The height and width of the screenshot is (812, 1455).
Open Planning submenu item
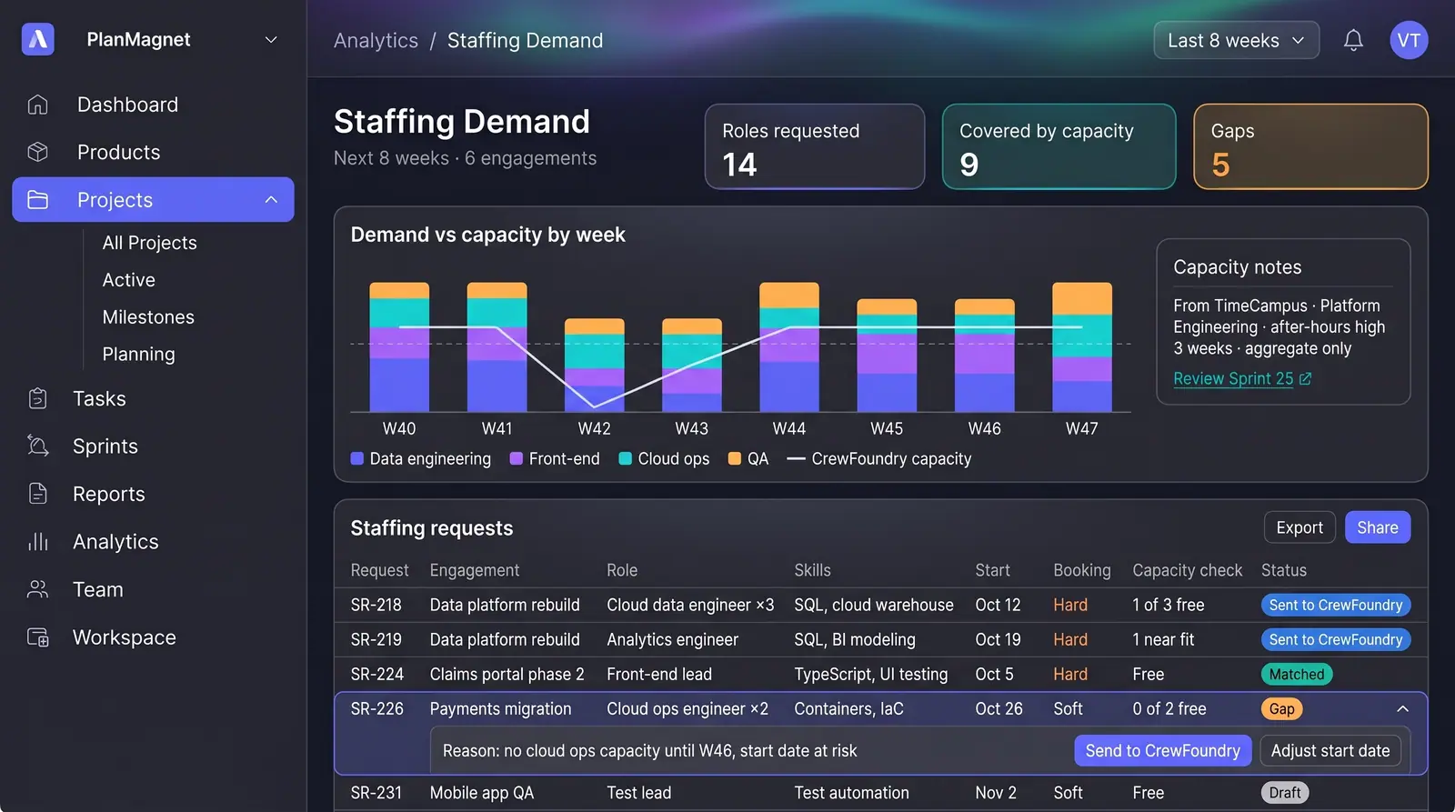138,355
